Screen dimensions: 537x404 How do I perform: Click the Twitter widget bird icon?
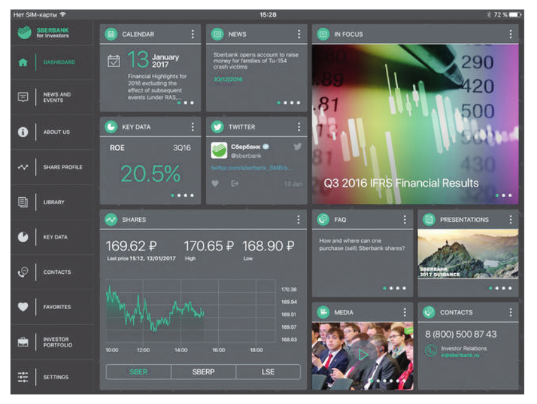[x=217, y=126]
